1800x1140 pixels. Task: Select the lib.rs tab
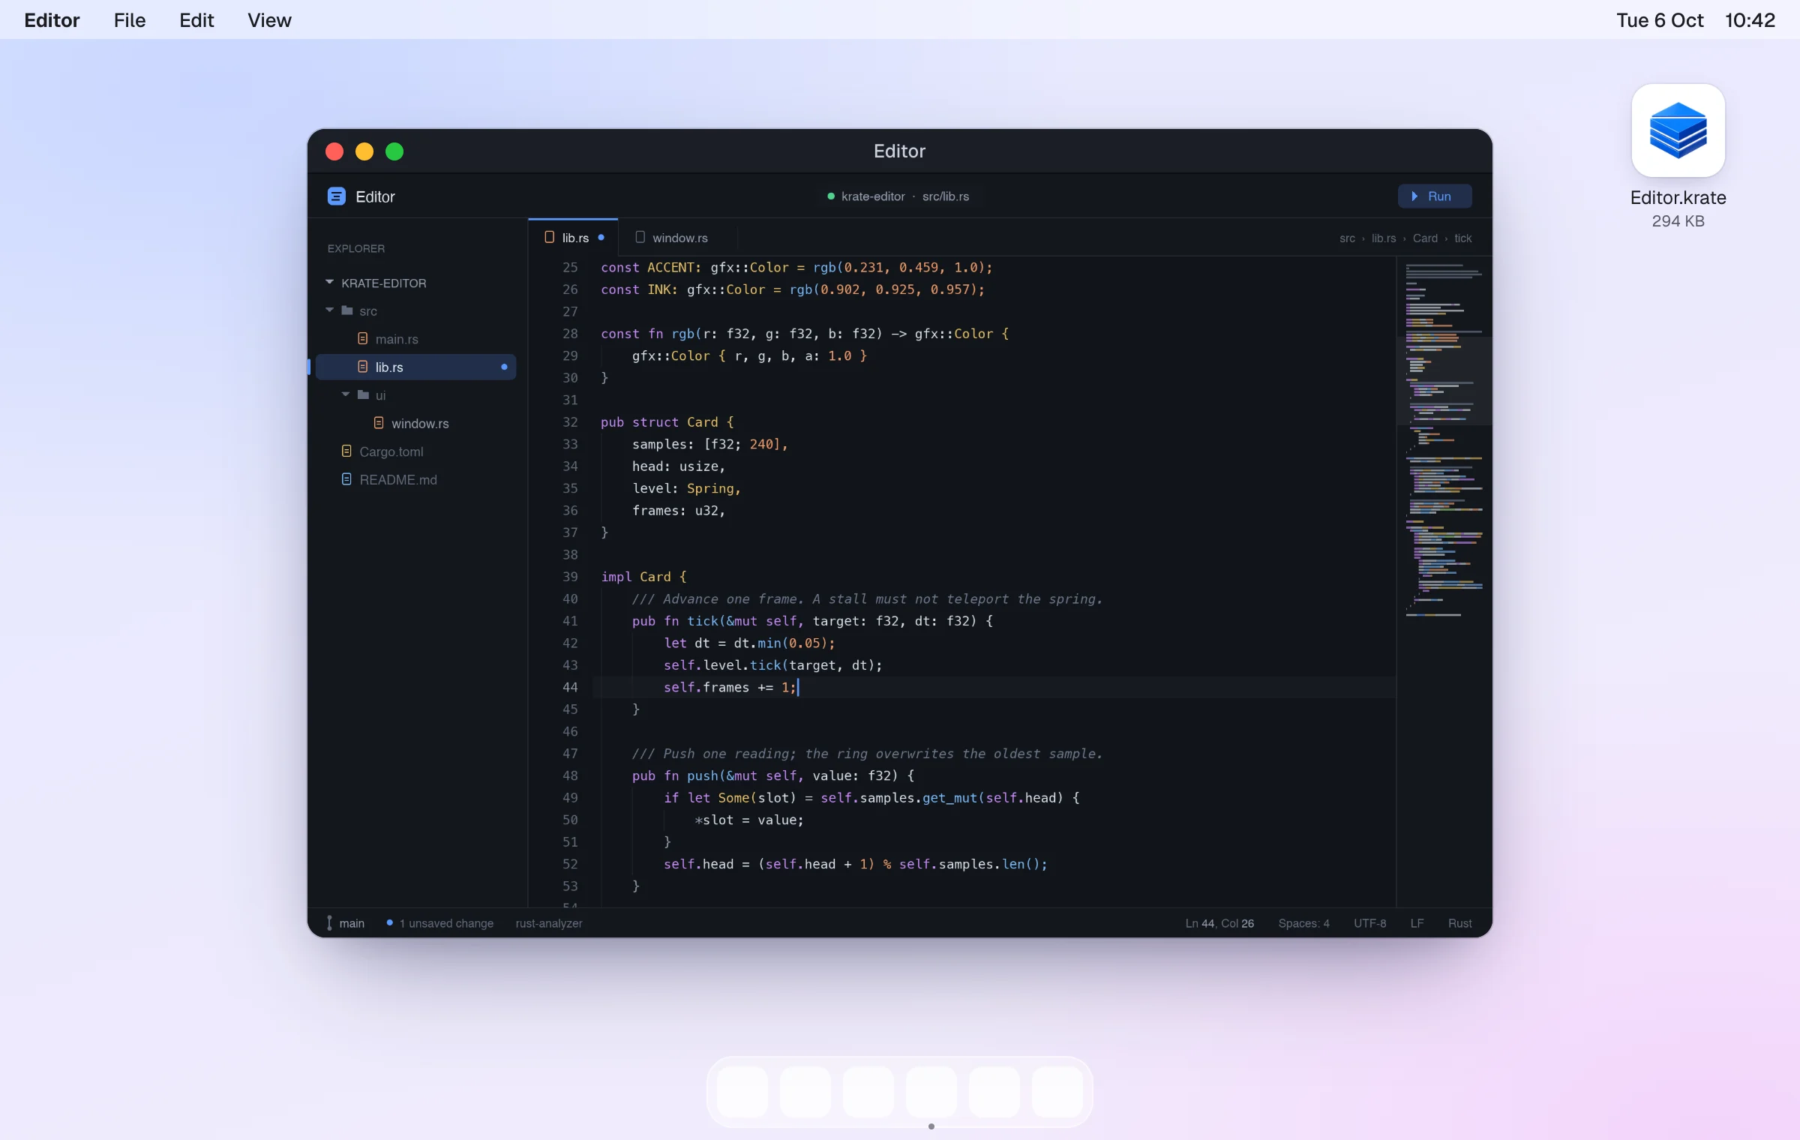pyautogui.click(x=574, y=238)
